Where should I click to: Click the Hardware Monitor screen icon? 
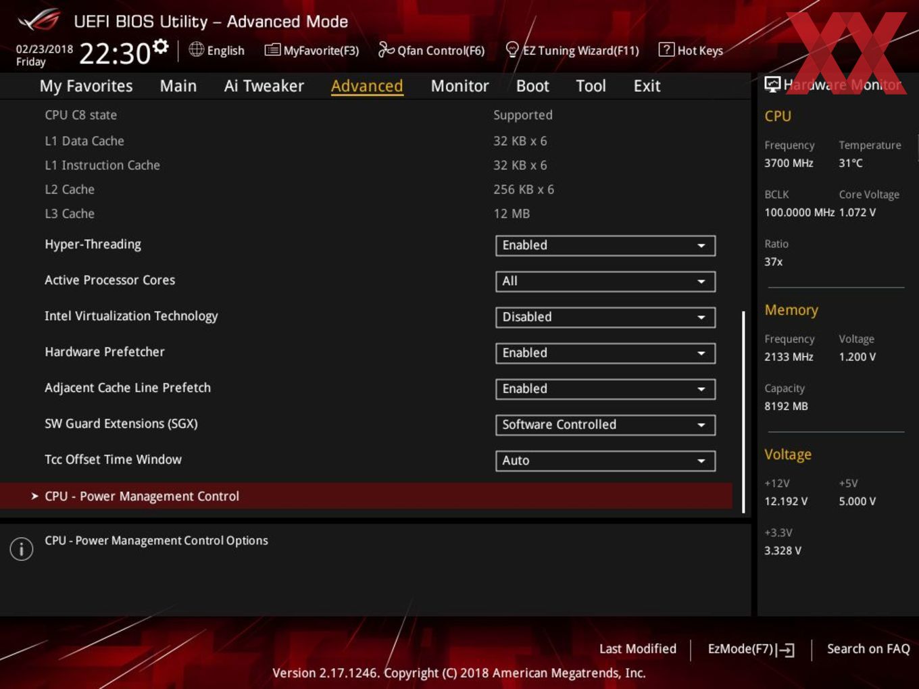[772, 84]
